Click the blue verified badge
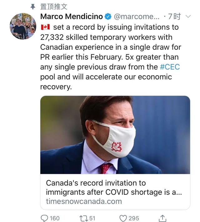Viewport: 200px width, 222px height. pyautogui.click(x=108, y=16)
